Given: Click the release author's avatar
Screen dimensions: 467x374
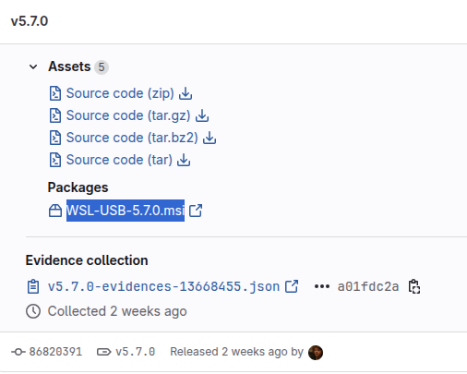Looking at the screenshot, I should tap(316, 353).
